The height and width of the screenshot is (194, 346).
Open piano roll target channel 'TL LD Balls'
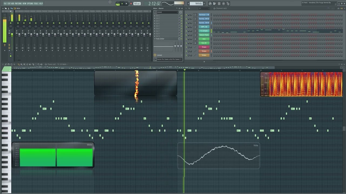coord(62,64)
